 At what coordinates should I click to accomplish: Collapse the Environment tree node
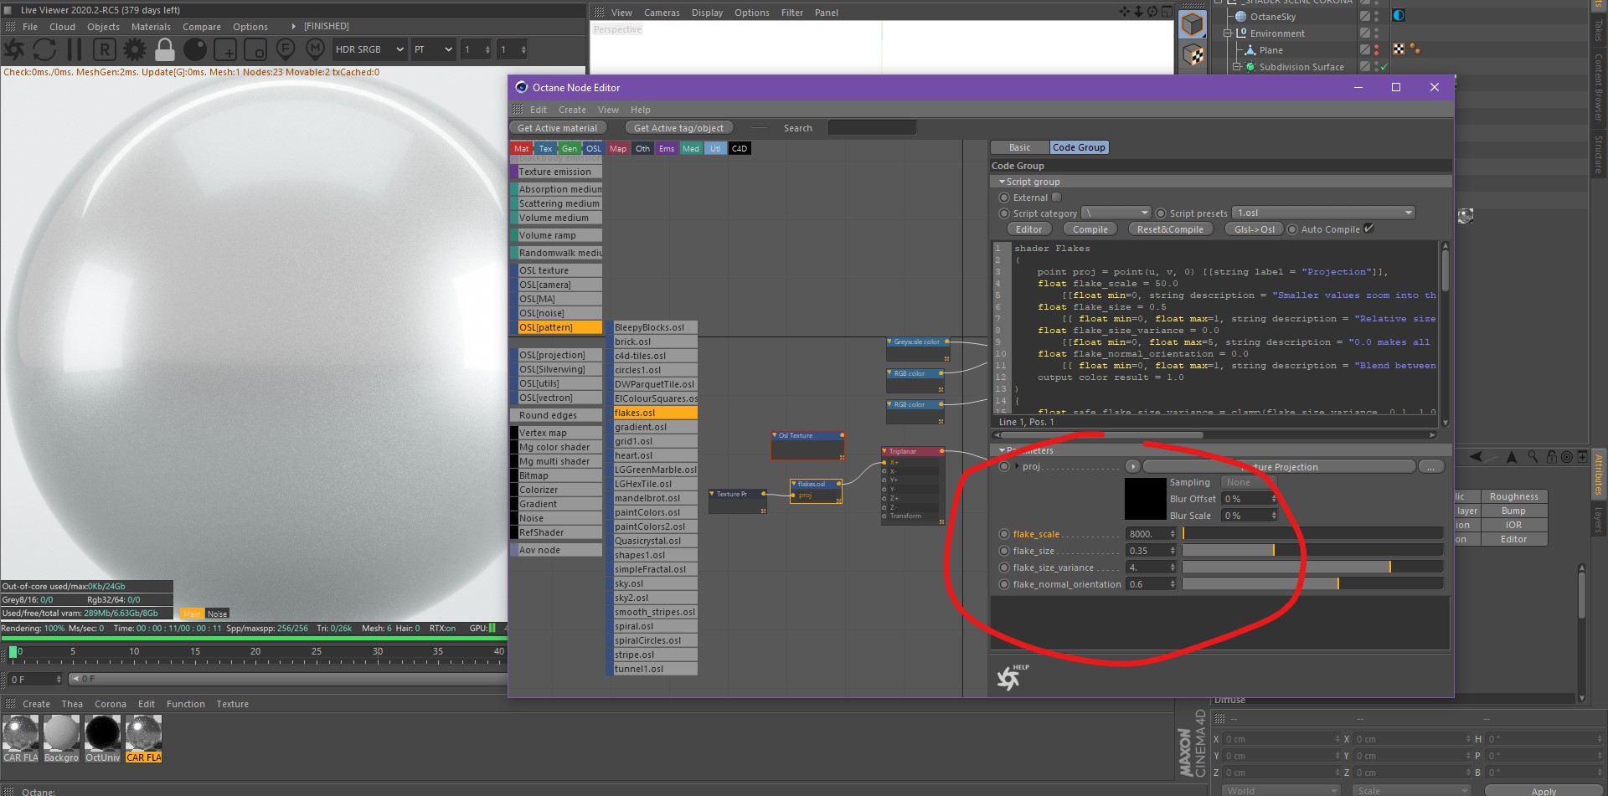(x=1228, y=33)
